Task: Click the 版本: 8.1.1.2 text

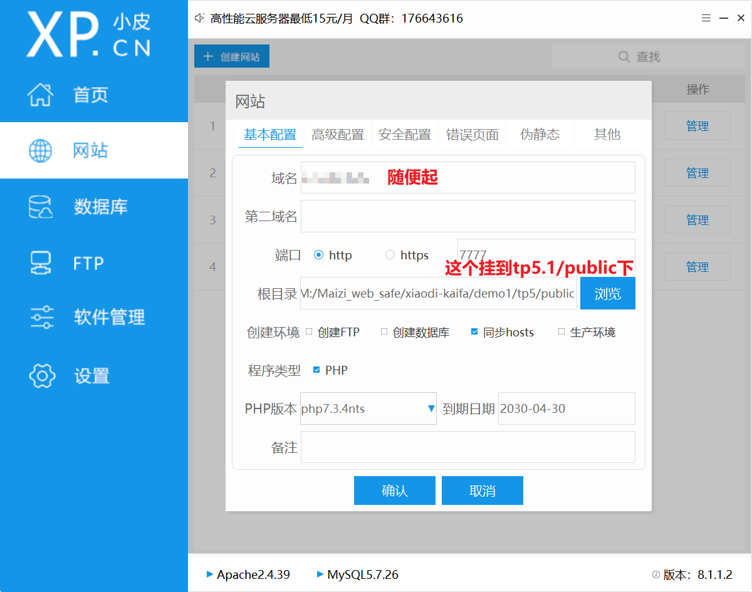Action: pyautogui.click(x=697, y=574)
